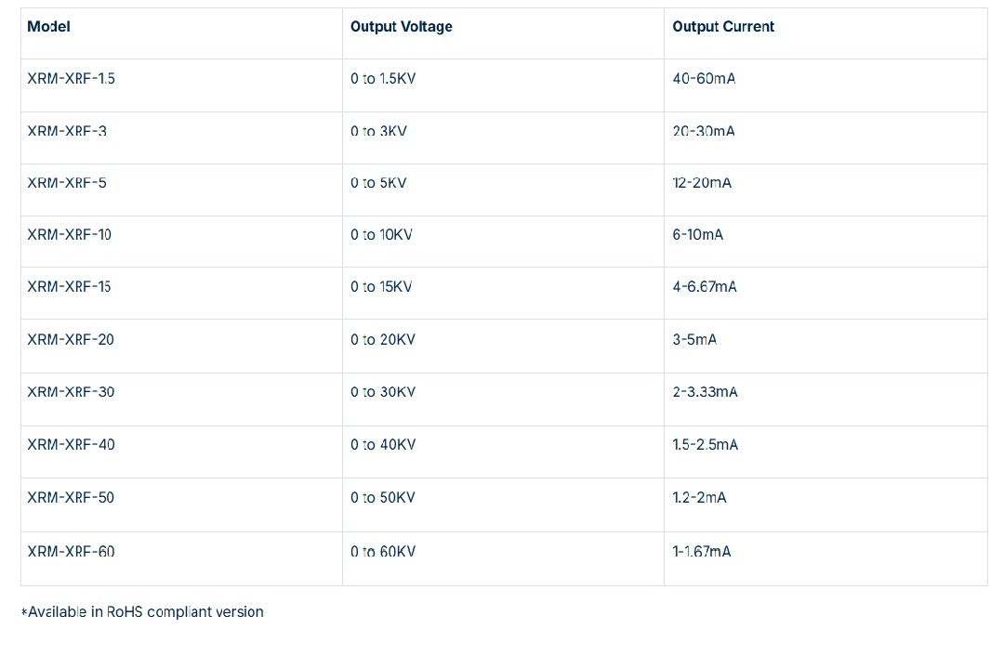Click the Output Current column header

click(x=723, y=27)
